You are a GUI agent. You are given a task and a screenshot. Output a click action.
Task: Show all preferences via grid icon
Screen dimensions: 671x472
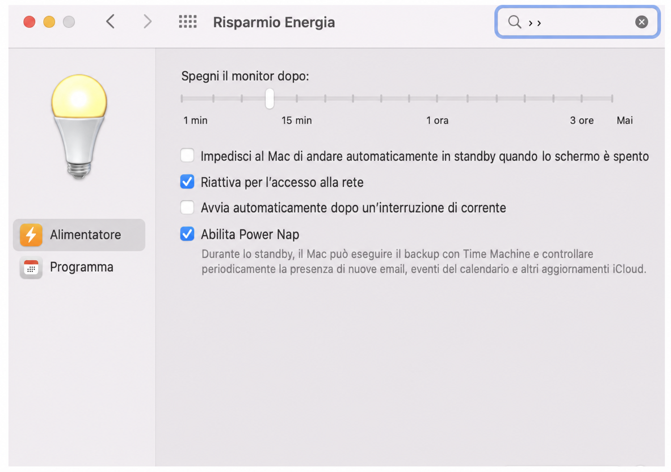pos(188,22)
